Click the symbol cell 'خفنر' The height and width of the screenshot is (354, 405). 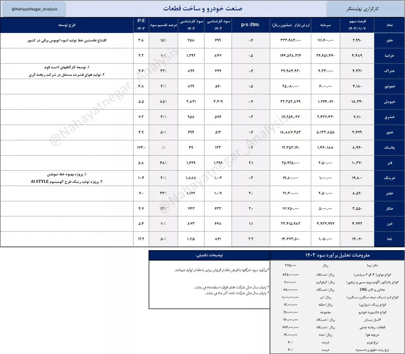point(389,193)
